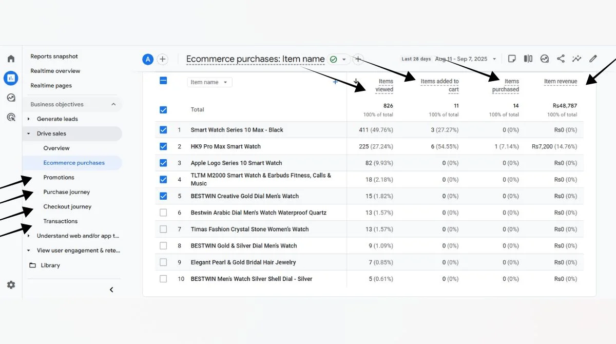The width and height of the screenshot is (616, 344).
Task: Sort by Items added to cart column
Action: point(440,85)
